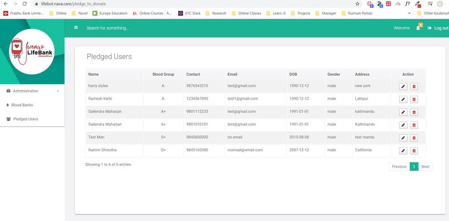Click the contact number 9876543210
The width and height of the screenshot is (449, 221).
197,86
